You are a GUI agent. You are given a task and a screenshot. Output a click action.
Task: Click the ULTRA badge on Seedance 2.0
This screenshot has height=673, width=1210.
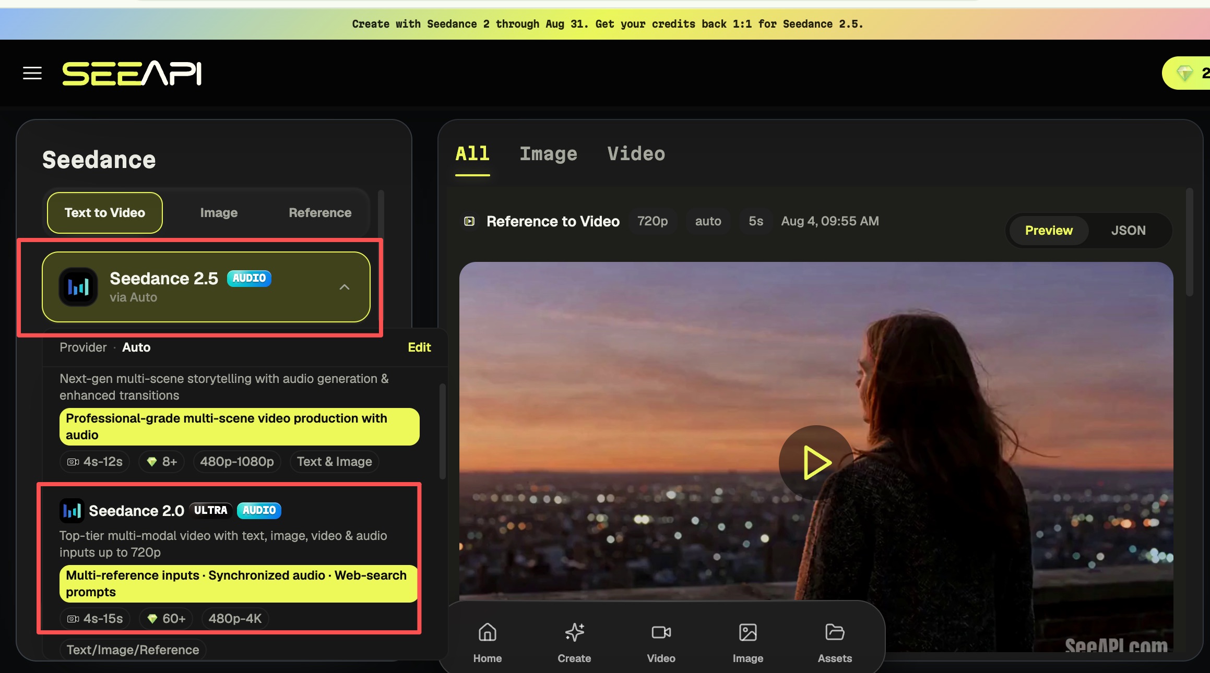click(211, 510)
